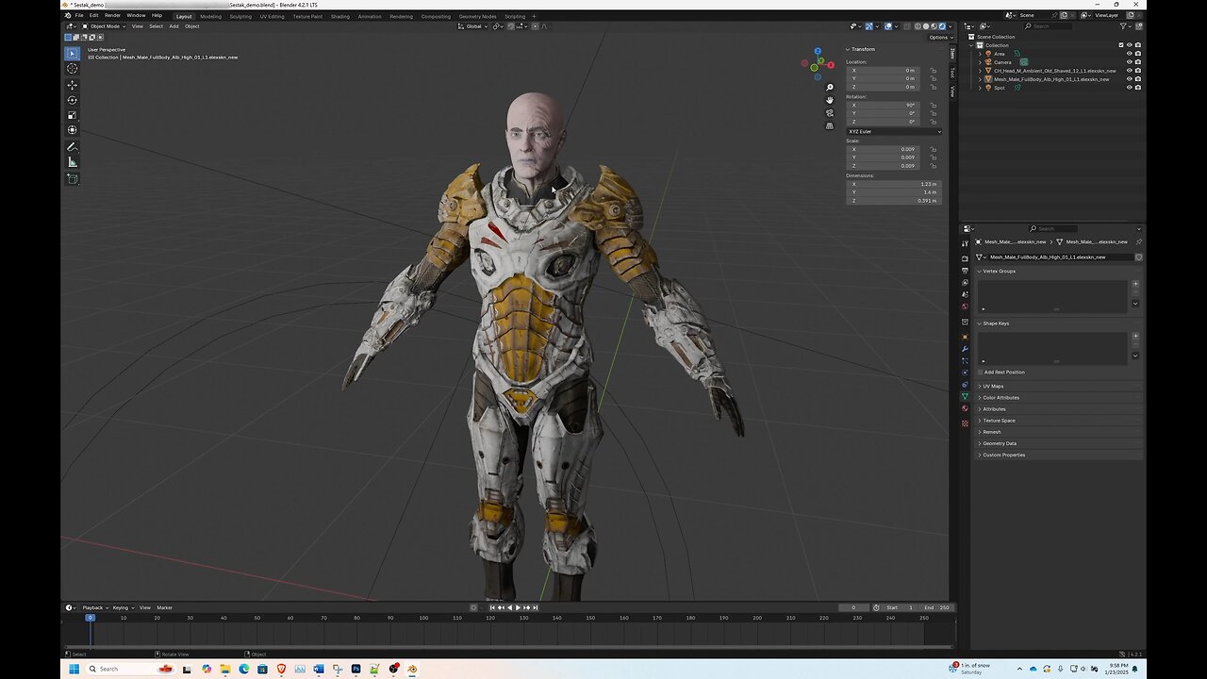Switch to the Geometry Nodes workspace tab

(x=477, y=16)
